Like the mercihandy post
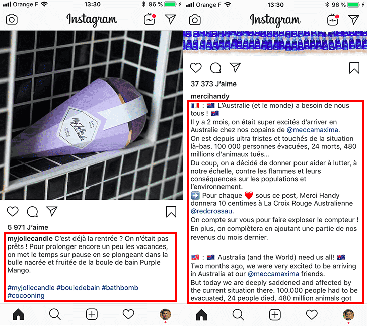The width and height of the screenshot is (367, 331). tap(196, 68)
